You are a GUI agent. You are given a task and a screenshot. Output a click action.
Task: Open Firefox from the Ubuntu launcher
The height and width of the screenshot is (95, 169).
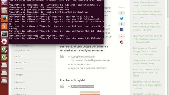[x=4, y=18]
